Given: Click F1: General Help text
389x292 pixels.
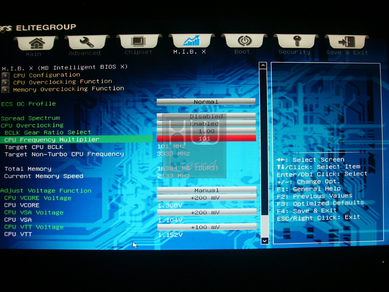Looking at the screenshot, I should 308,189.
